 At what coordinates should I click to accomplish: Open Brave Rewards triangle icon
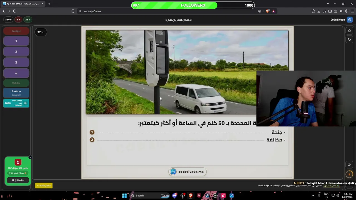(273, 11)
